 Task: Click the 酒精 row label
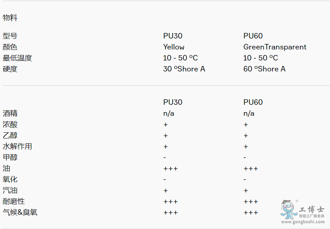pyautogui.click(x=10, y=113)
